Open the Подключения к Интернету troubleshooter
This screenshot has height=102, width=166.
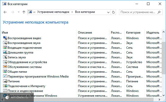pyautogui.click(x=26, y=86)
